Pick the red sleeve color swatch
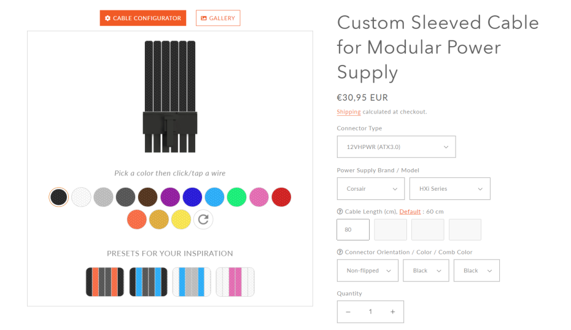This screenshot has width=571, height=330. coord(281,197)
